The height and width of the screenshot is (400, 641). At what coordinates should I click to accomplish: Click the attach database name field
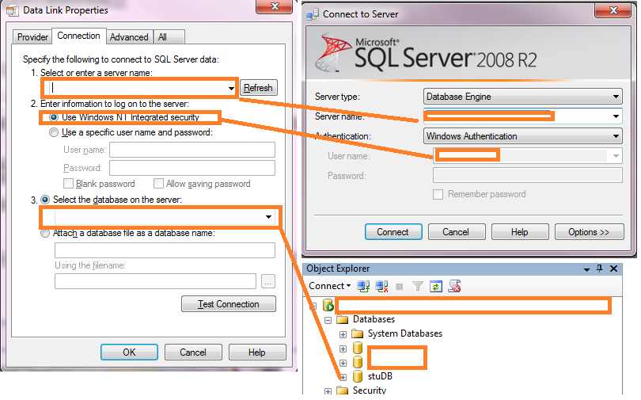point(165,250)
